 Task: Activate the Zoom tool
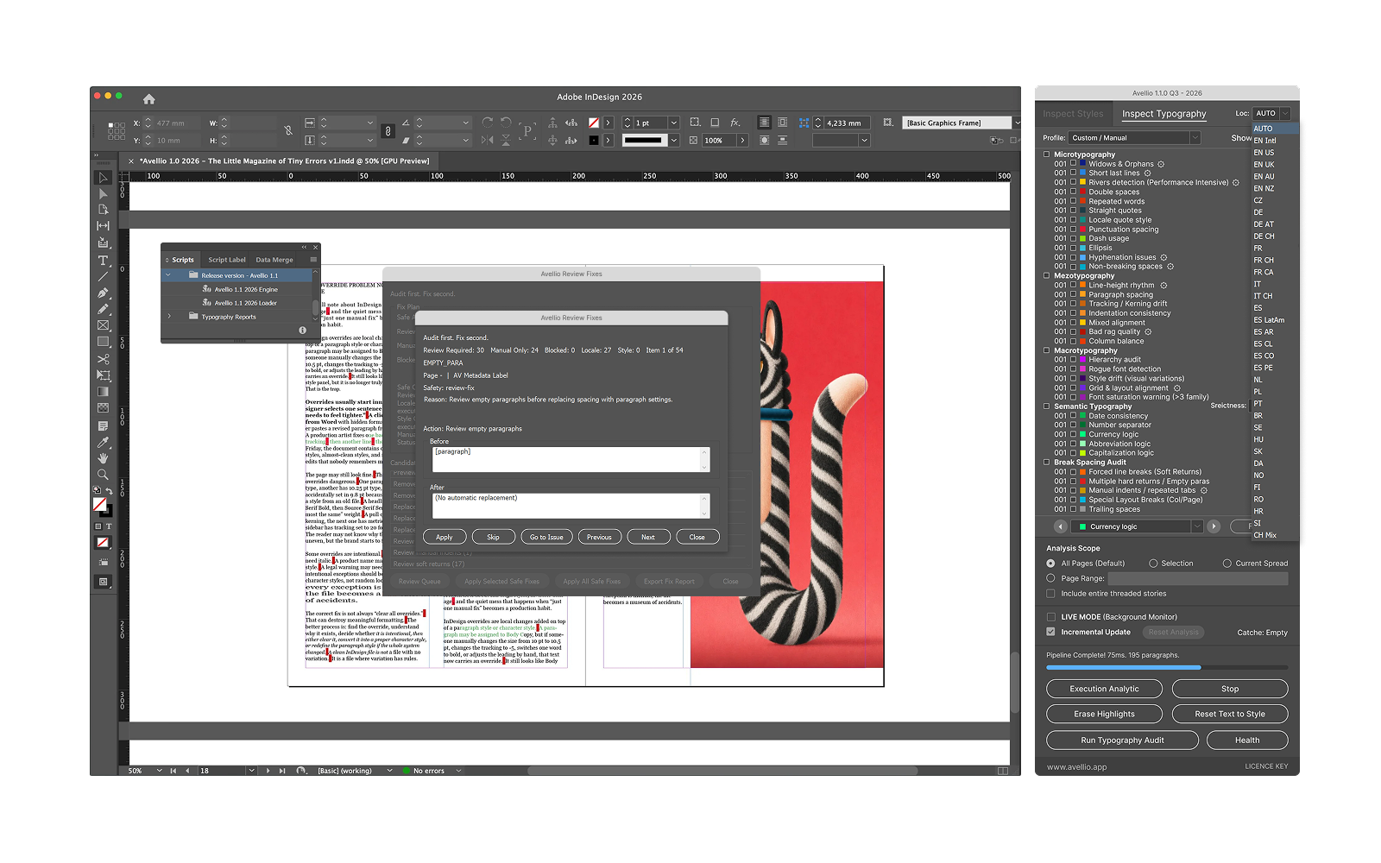pyautogui.click(x=104, y=475)
